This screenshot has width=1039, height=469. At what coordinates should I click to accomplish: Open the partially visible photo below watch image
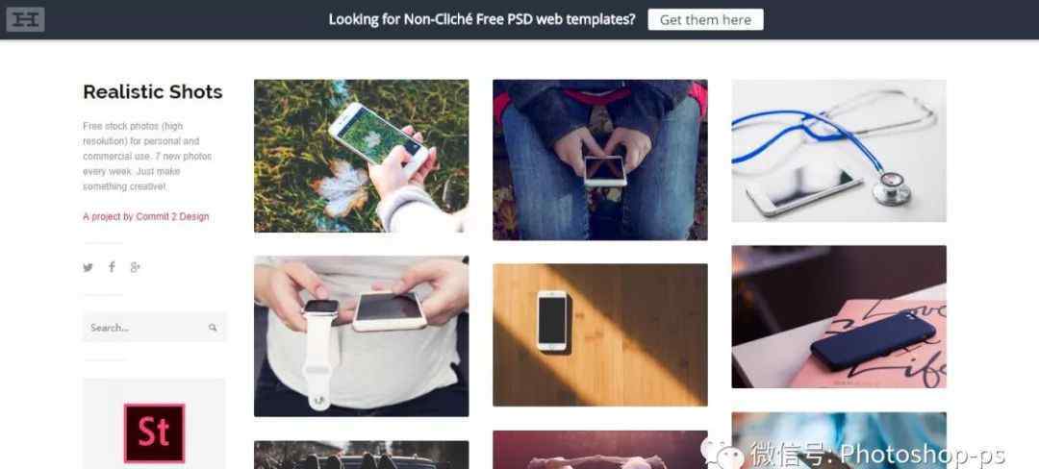(x=361, y=456)
